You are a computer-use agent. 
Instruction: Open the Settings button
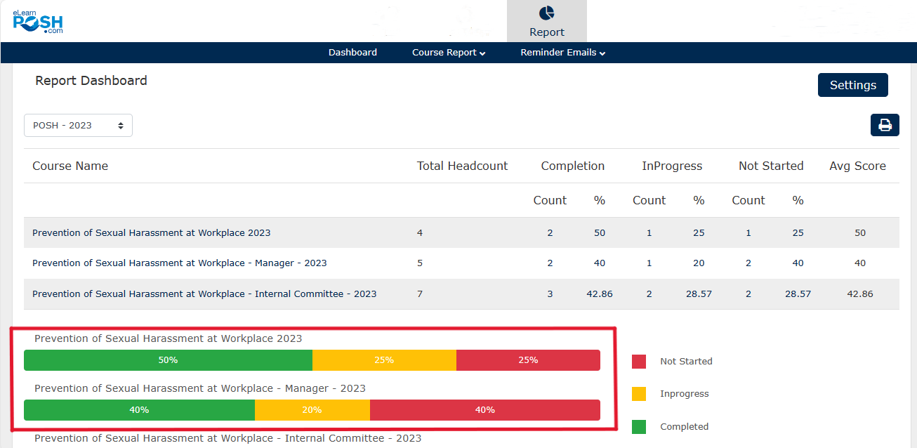[852, 85]
